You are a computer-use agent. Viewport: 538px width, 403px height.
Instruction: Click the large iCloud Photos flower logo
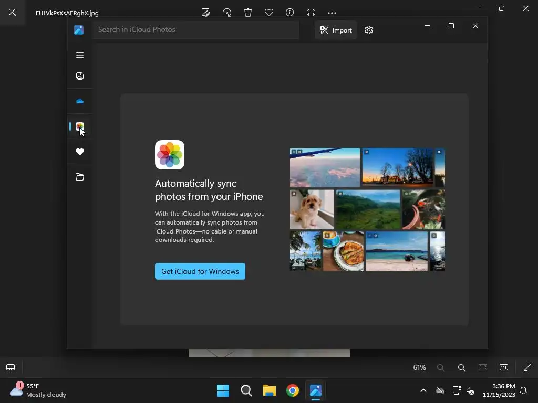170,155
